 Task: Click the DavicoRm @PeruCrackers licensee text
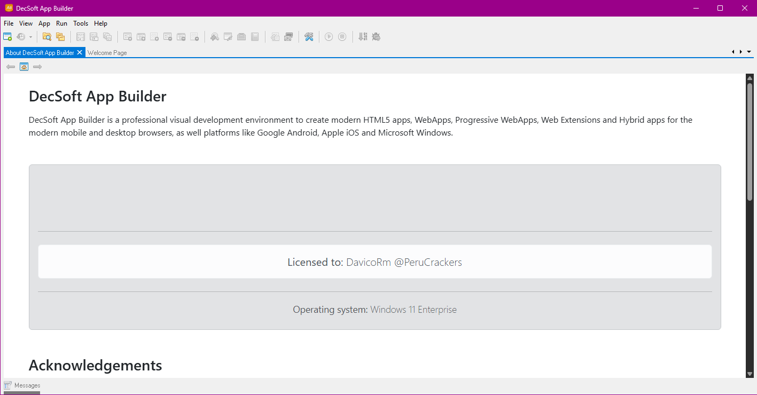(404, 262)
